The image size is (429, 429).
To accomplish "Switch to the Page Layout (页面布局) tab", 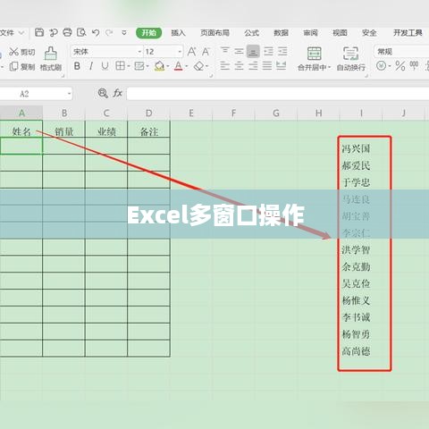I will [214, 32].
